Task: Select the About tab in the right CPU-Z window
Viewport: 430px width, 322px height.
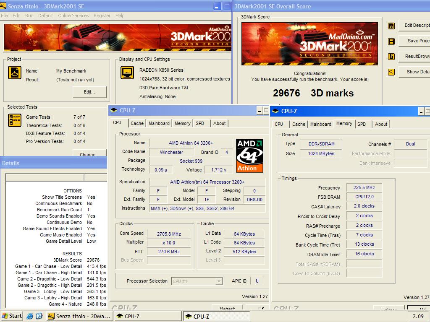Action: (381, 124)
